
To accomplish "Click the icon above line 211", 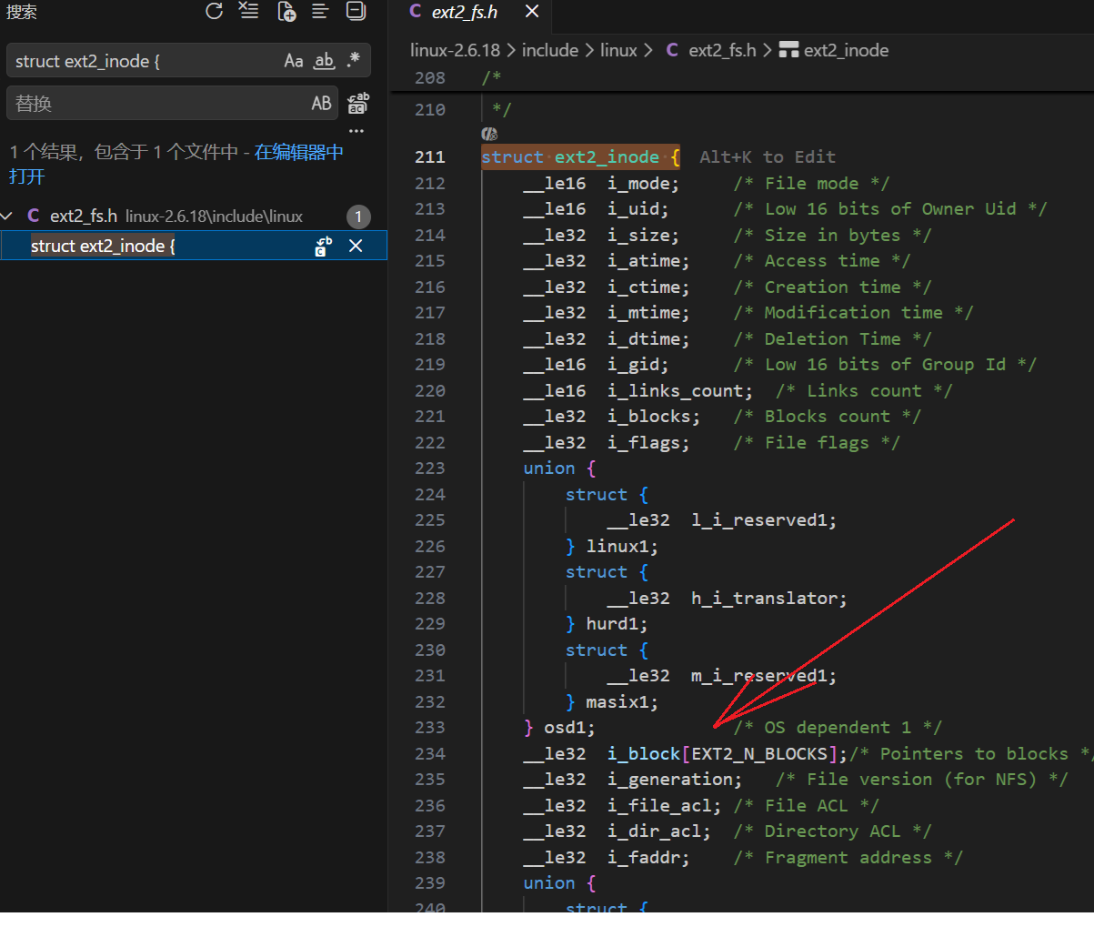I will 489,135.
